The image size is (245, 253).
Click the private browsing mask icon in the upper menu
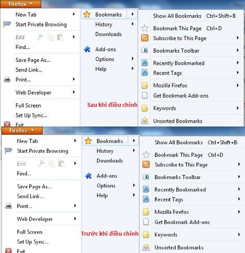(x=7, y=24)
